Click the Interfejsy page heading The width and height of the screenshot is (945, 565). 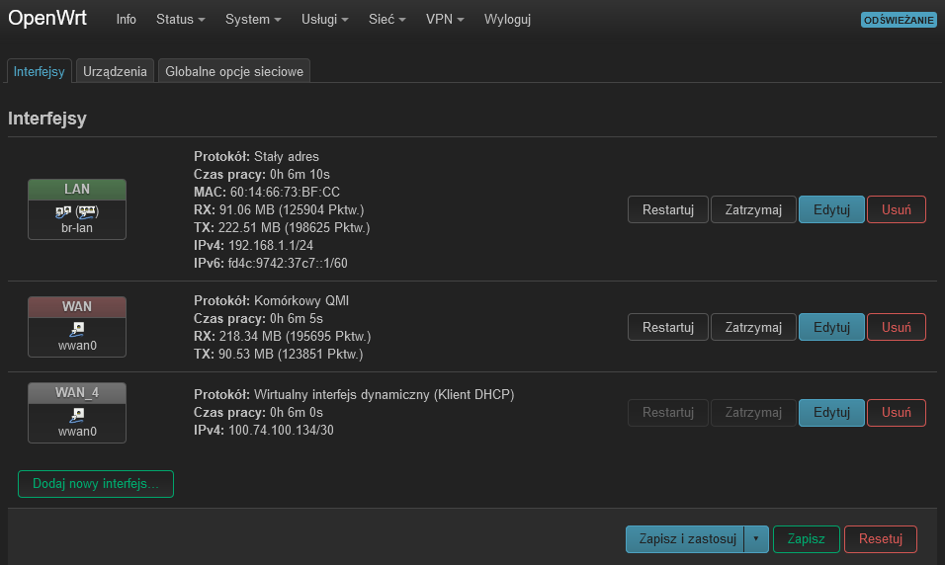tap(47, 119)
